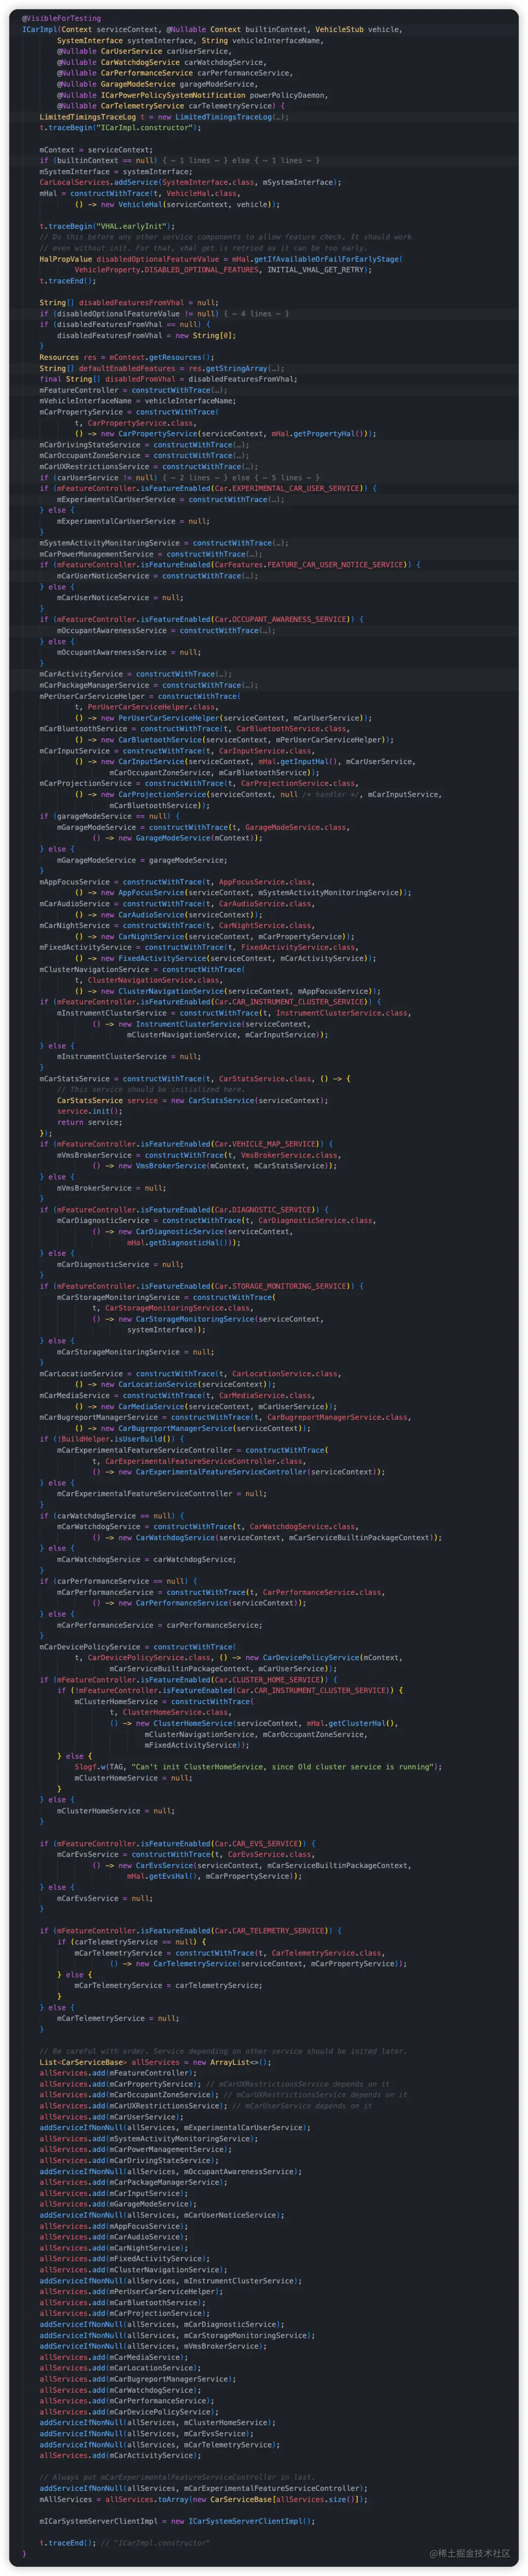
Task: Click the Slogf.w "Can't init ClusterHomeService" line
Action: (258, 1767)
